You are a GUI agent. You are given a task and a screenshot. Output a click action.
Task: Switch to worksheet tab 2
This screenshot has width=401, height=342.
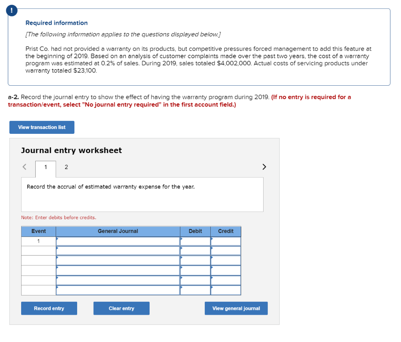pyautogui.click(x=66, y=167)
